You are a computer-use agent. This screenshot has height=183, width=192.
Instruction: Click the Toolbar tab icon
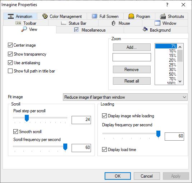pos(18,23)
